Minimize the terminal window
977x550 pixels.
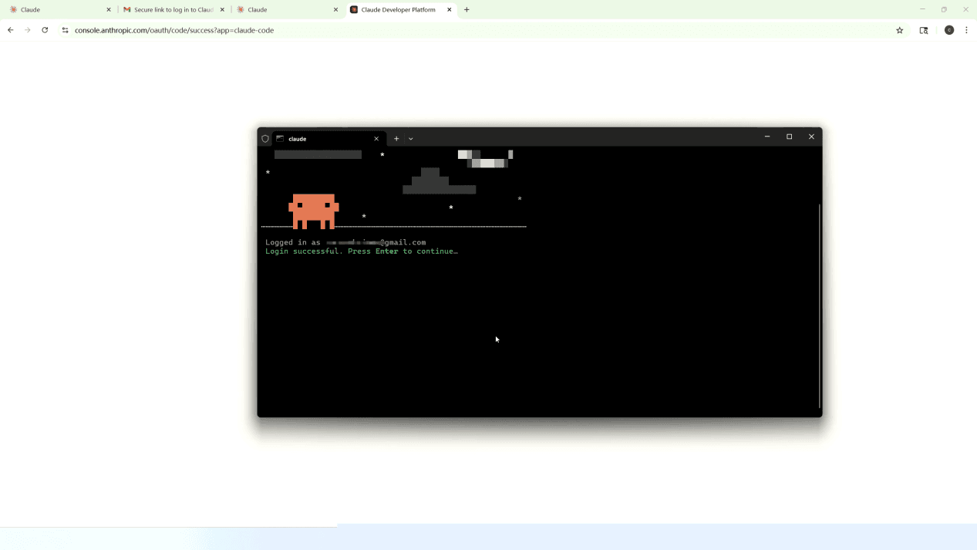click(767, 137)
